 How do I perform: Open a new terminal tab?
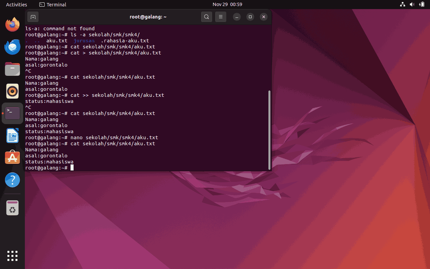[x=33, y=17]
